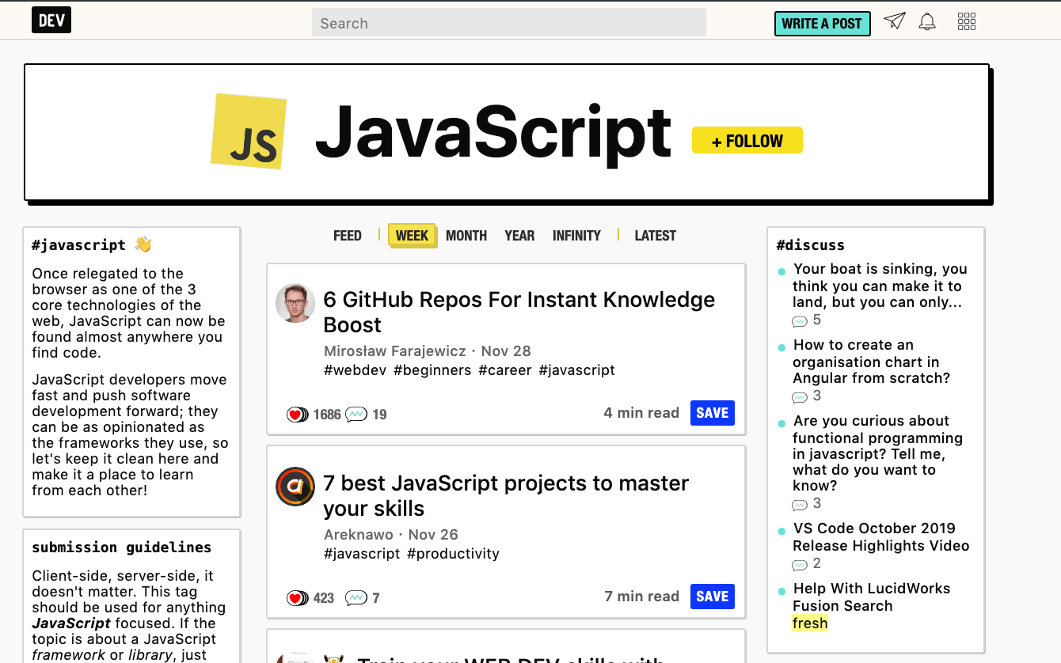Image resolution: width=1061 pixels, height=663 pixels.
Task: Click #javascript tag on GitHub Repos post
Action: (576, 370)
